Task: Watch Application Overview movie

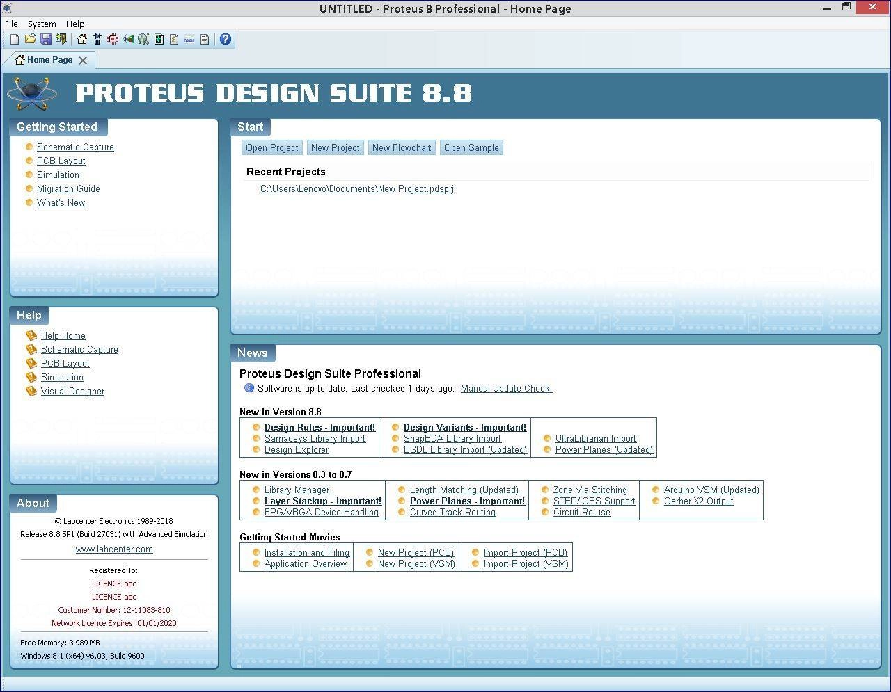Action: pyautogui.click(x=306, y=563)
